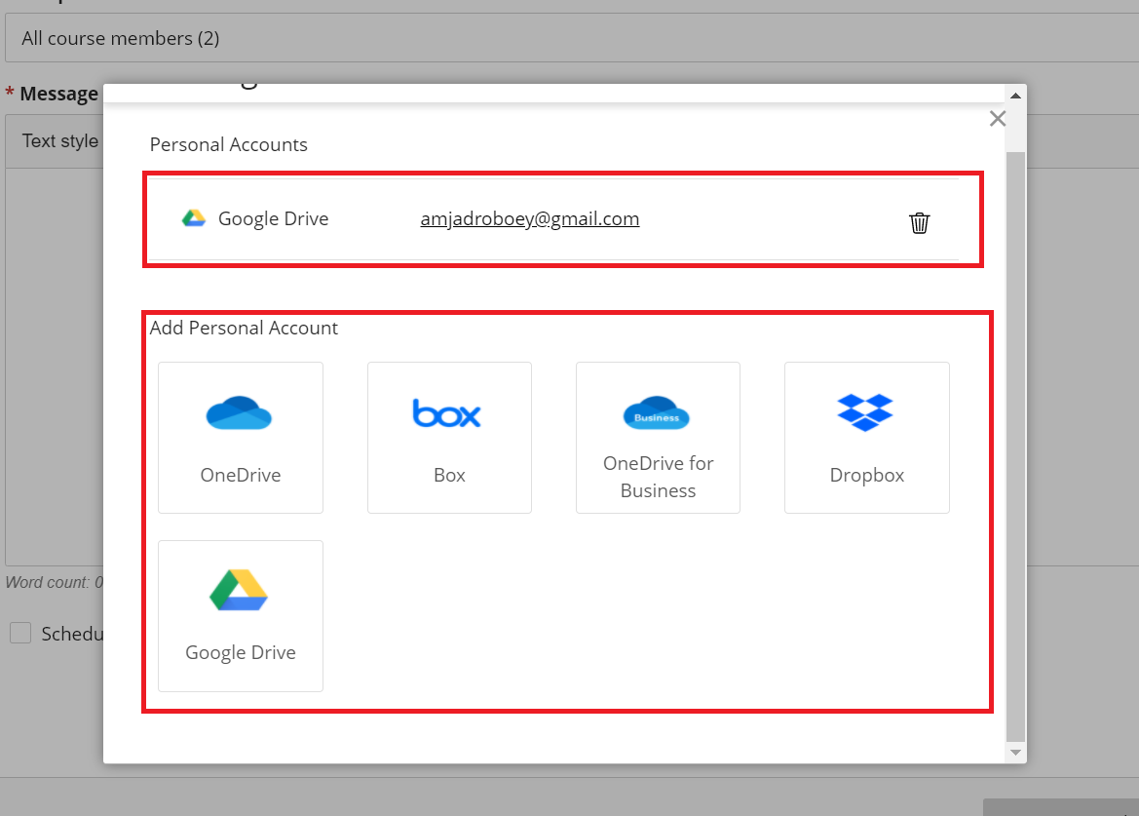Delete the linked Google Drive account
Screen dimensions: 1139x816
click(x=919, y=222)
